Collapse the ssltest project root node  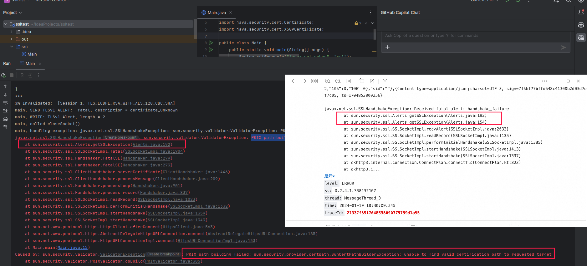pos(5,24)
